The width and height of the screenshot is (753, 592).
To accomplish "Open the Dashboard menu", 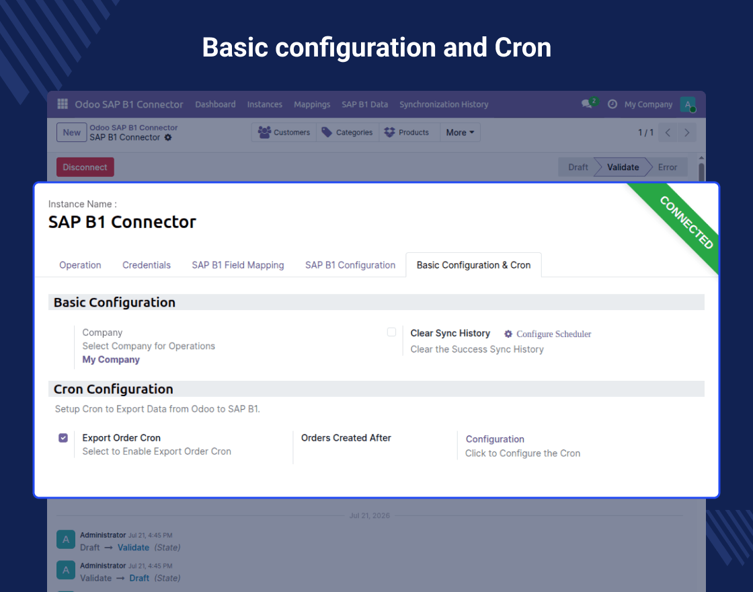I will click(215, 104).
